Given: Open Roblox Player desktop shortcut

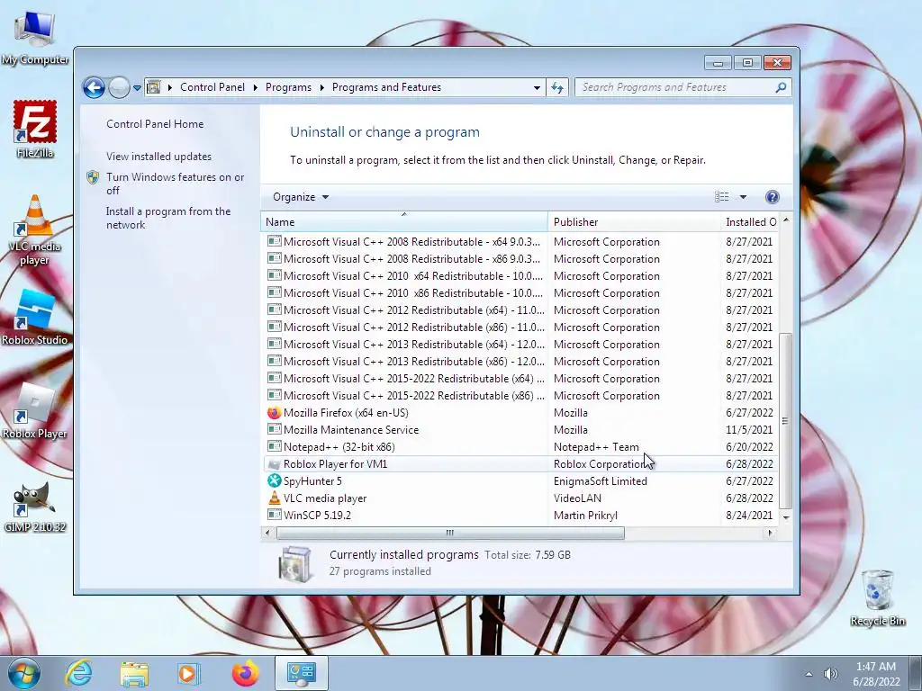Looking at the screenshot, I should click(35, 410).
